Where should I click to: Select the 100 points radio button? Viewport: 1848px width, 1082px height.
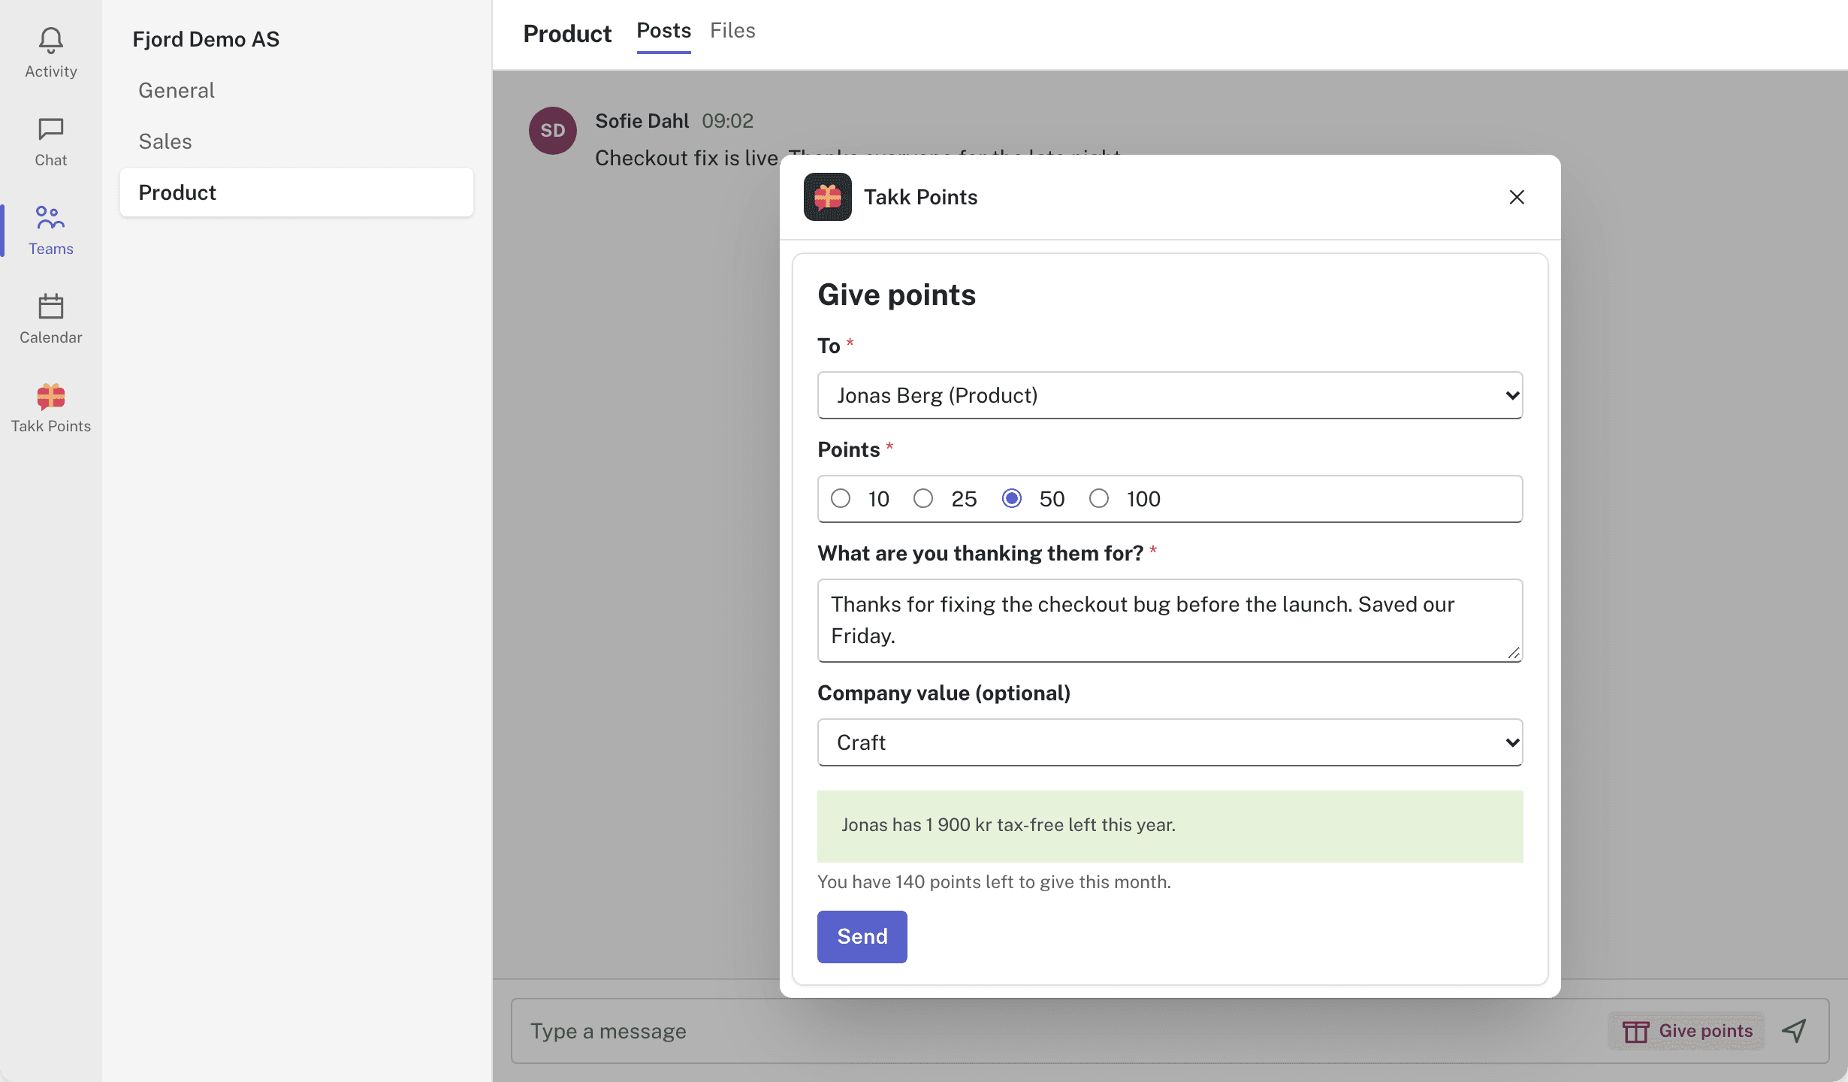(x=1099, y=498)
